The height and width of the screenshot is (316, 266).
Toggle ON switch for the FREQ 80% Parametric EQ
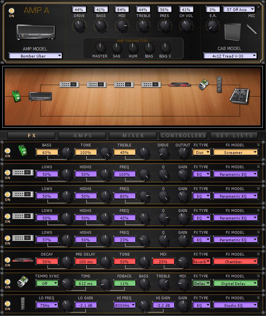7,194
